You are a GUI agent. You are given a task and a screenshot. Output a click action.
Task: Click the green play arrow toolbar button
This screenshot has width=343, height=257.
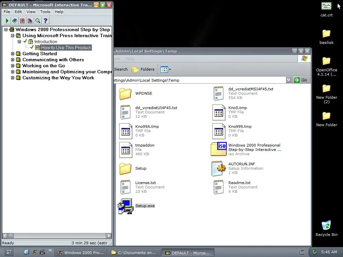point(7,21)
